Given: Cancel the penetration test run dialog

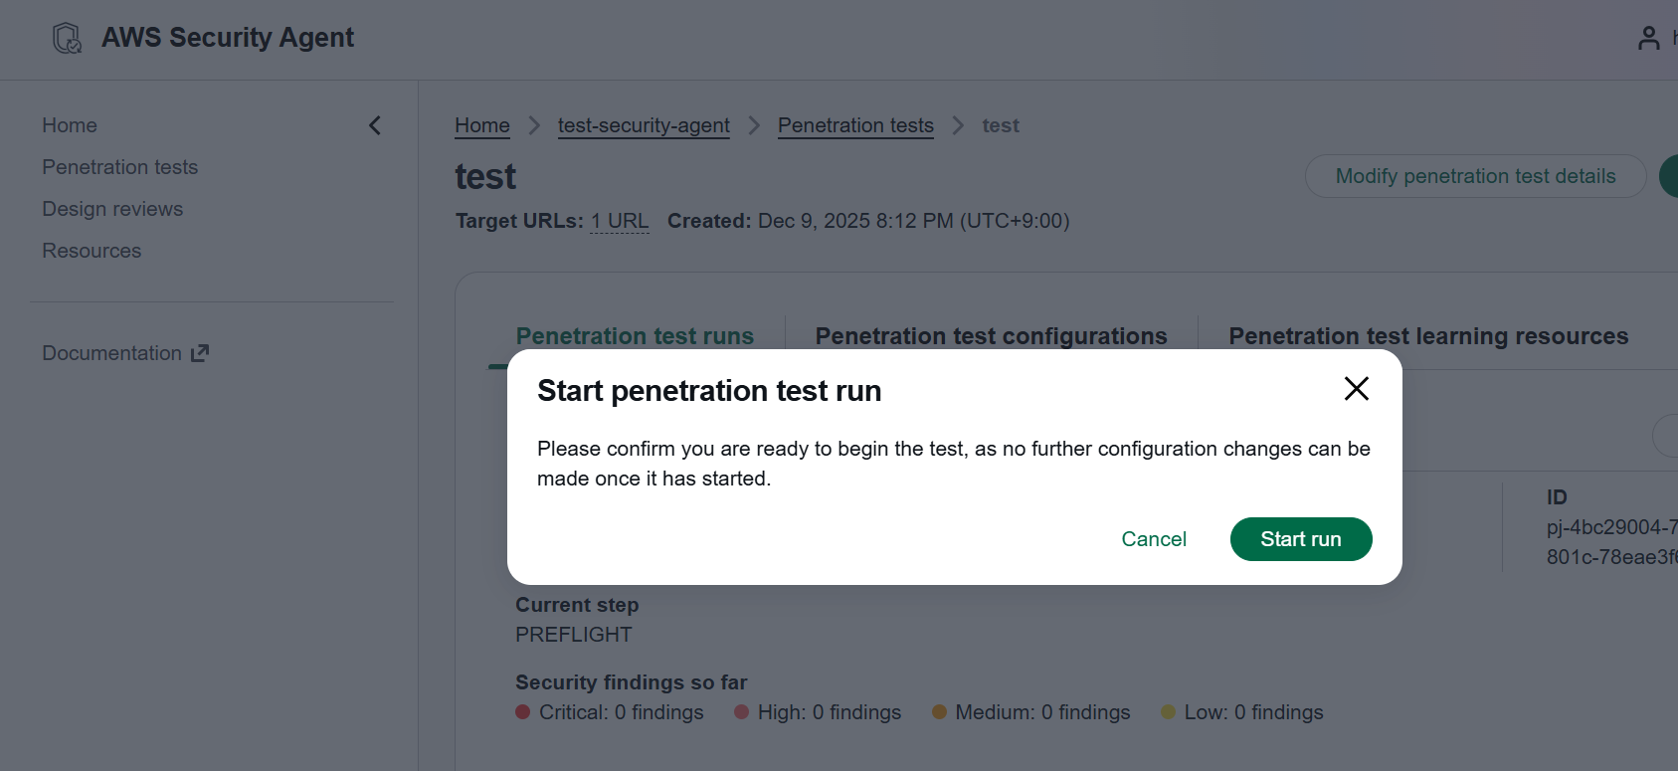Looking at the screenshot, I should [x=1153, y=539].
